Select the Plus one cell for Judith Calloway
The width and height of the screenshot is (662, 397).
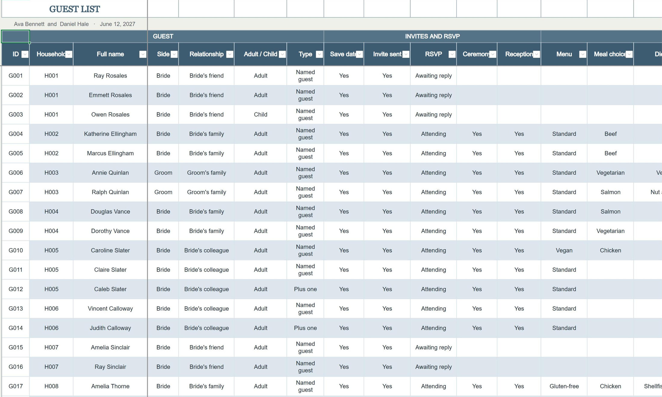click(305, 328)
